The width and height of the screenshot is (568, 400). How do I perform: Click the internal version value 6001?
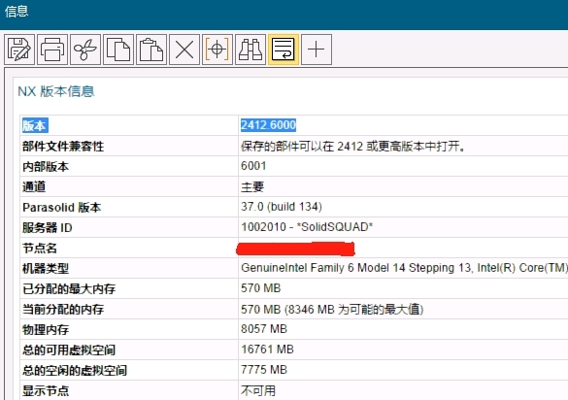[253, 166]
